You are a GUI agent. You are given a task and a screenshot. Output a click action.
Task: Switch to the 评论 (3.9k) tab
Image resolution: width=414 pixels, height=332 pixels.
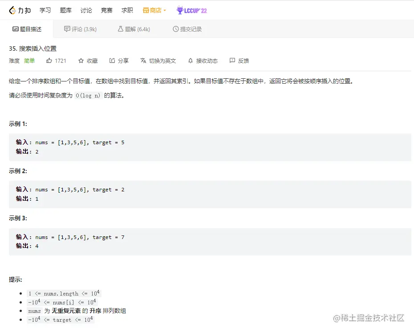[x=80, y=29]
